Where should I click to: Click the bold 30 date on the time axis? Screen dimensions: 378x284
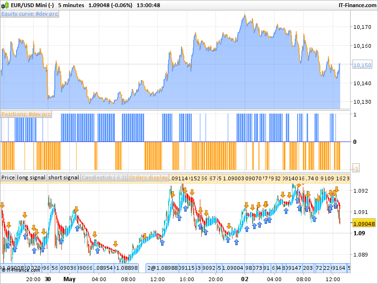coord(48,279)
